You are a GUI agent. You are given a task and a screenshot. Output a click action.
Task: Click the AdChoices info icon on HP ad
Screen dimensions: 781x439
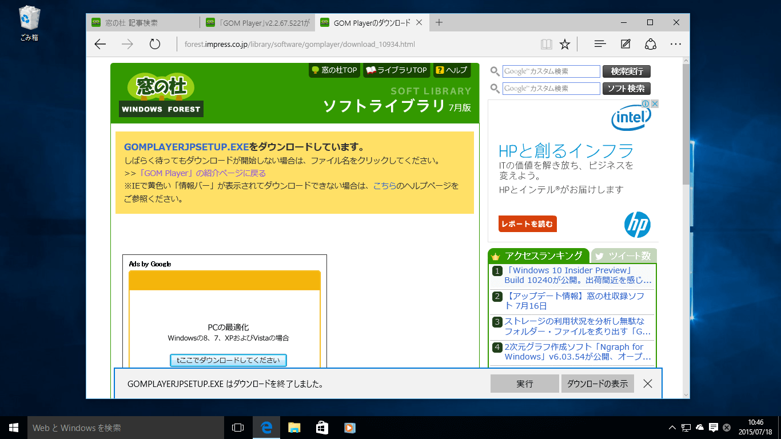point(645,104)
